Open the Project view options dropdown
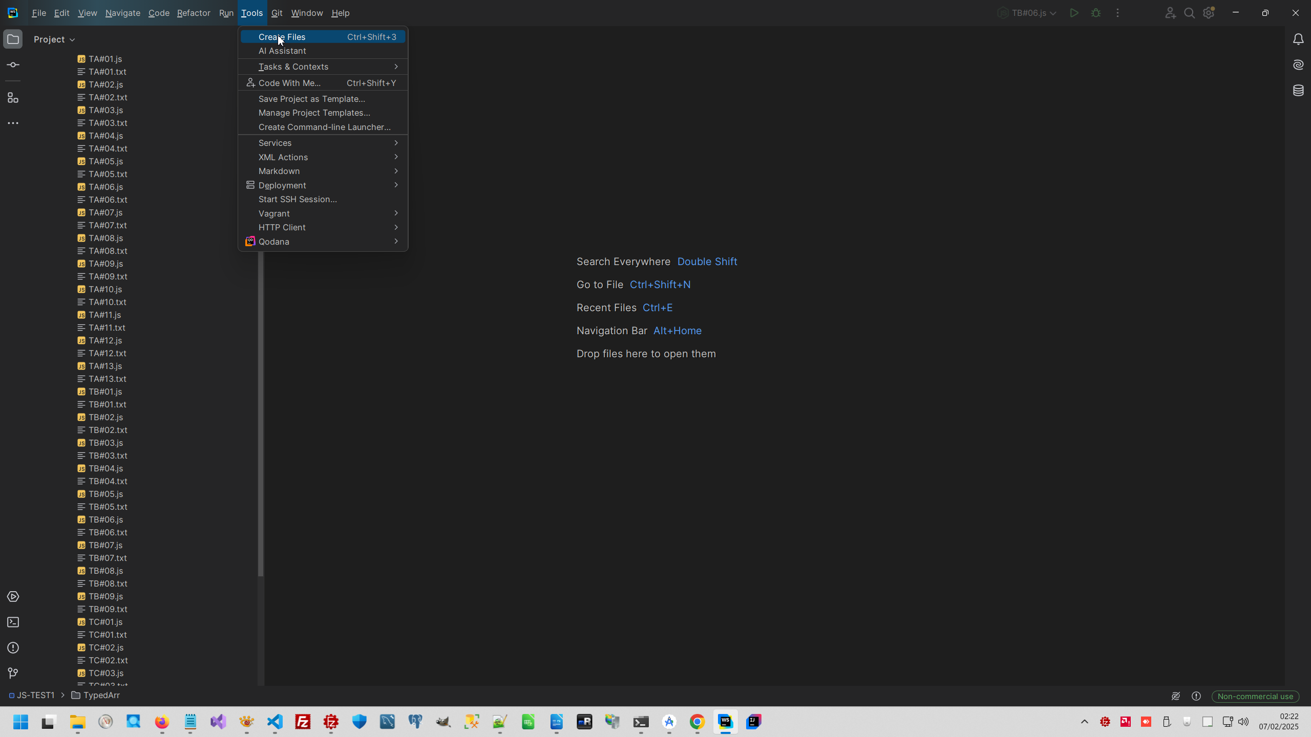The image size is (1311, 737). click(x=54, y=39)
